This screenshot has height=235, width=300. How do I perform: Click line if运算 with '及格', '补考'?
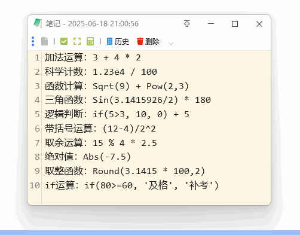tap(132, 185)
